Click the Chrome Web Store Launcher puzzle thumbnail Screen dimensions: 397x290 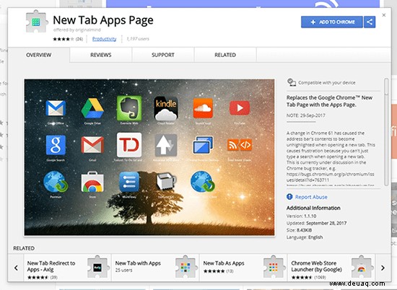pos(362,267)
